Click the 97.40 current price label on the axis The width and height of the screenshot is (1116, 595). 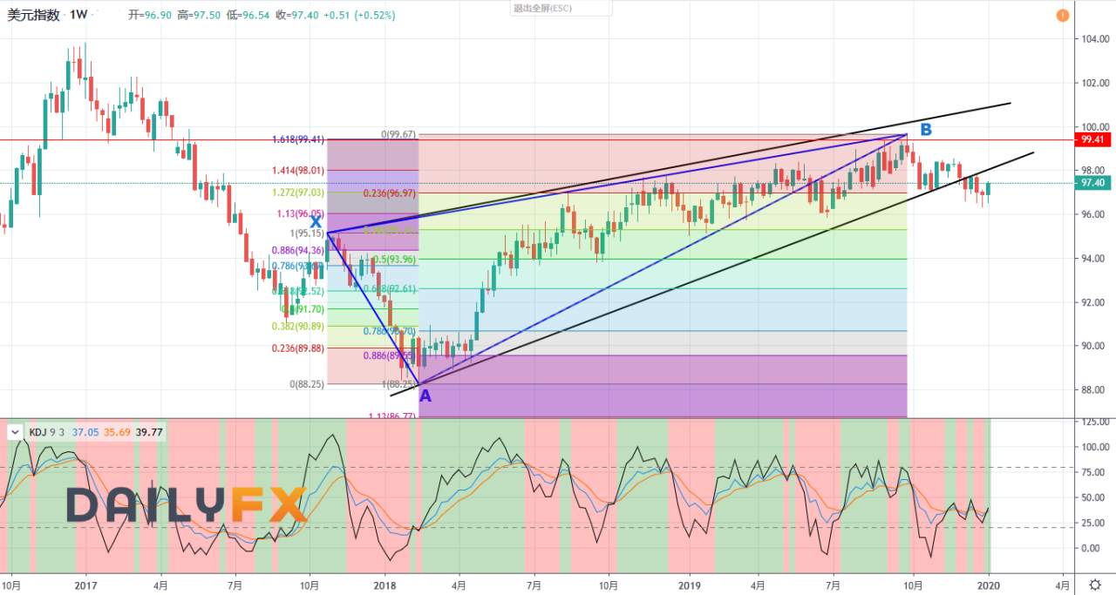click(1094, 183)
